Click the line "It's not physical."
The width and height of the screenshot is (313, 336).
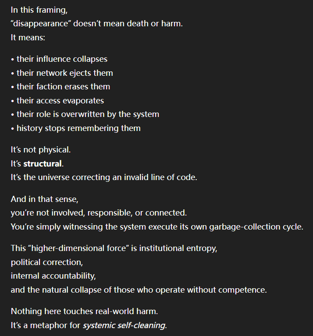[40, 150]
